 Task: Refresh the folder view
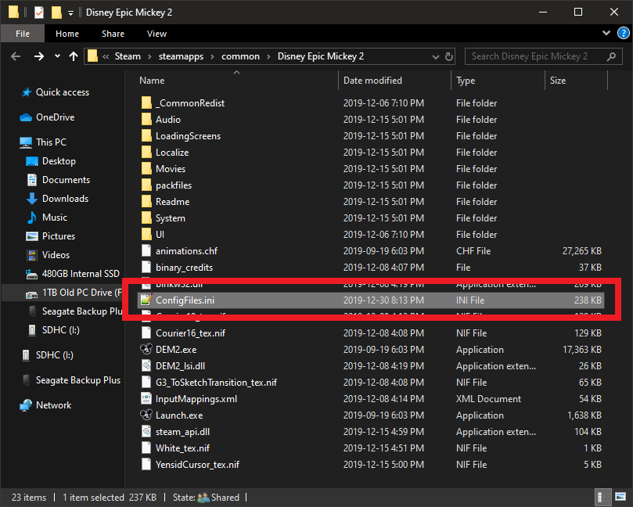click(x=449, y=56)
